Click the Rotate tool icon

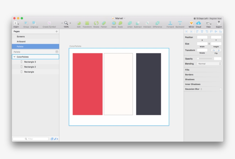click(96, 23)
